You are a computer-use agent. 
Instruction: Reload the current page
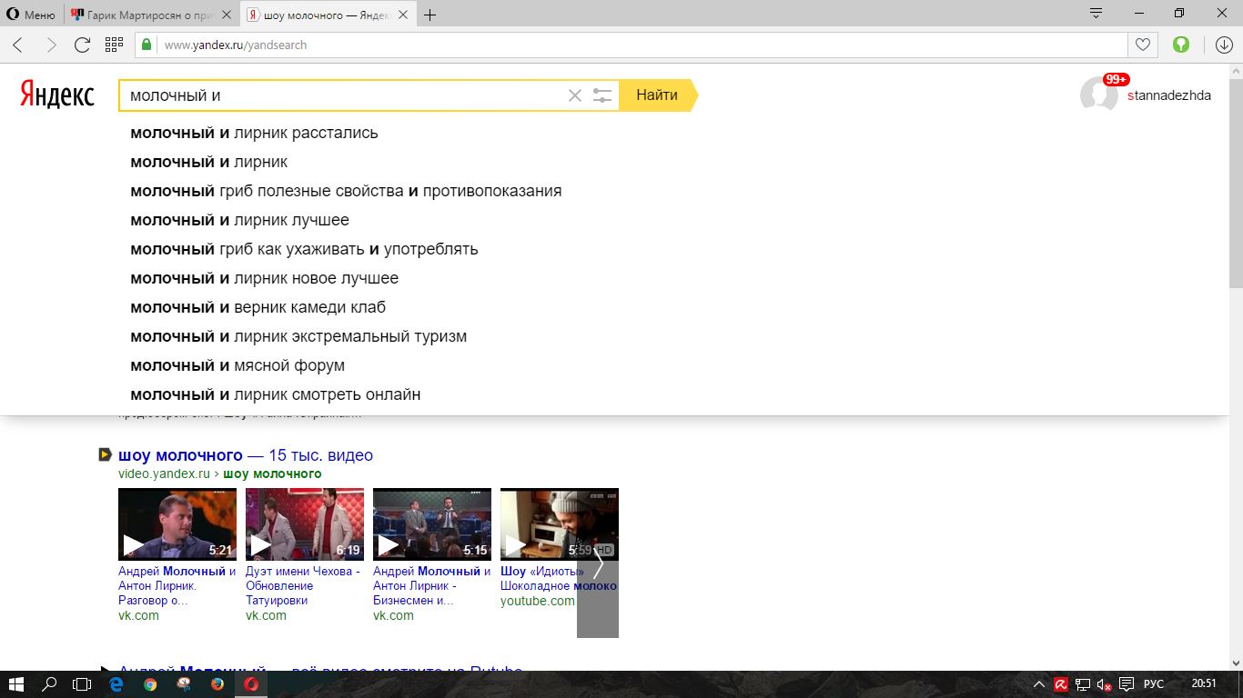[82, 45]
